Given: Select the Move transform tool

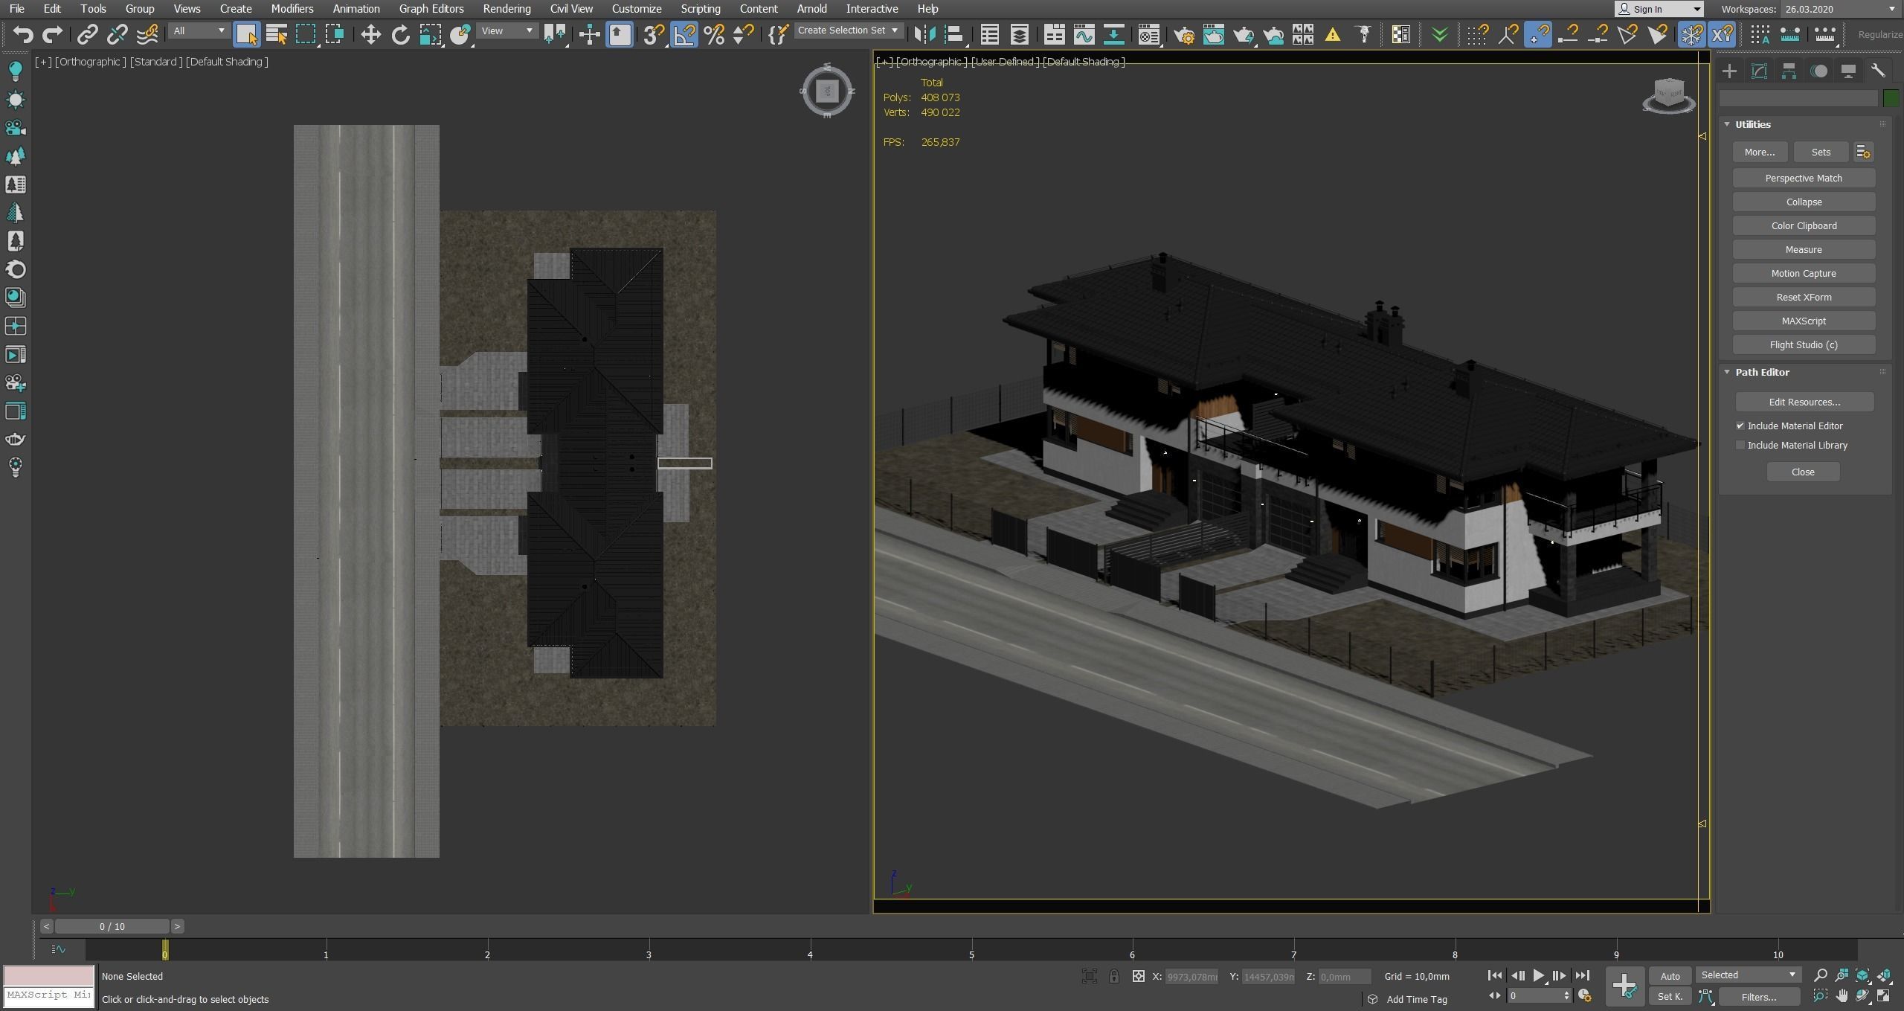Looking at the screenshot, I should (370, 34).
